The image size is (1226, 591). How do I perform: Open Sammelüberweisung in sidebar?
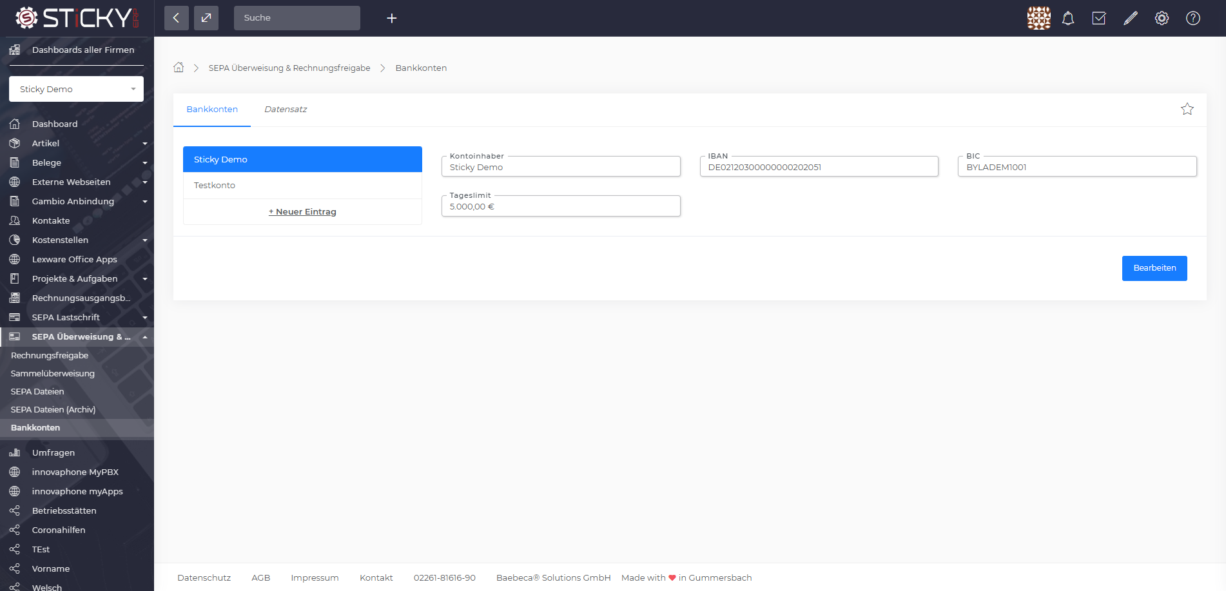point(53,373)
